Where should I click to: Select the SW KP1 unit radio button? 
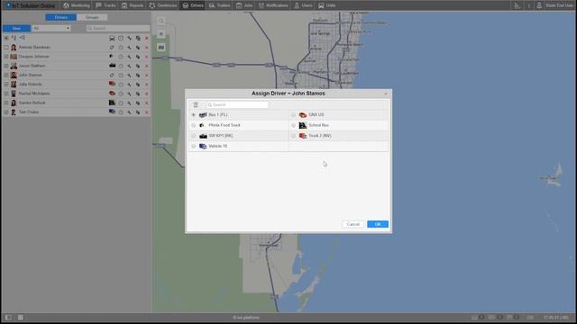point(194,136)
